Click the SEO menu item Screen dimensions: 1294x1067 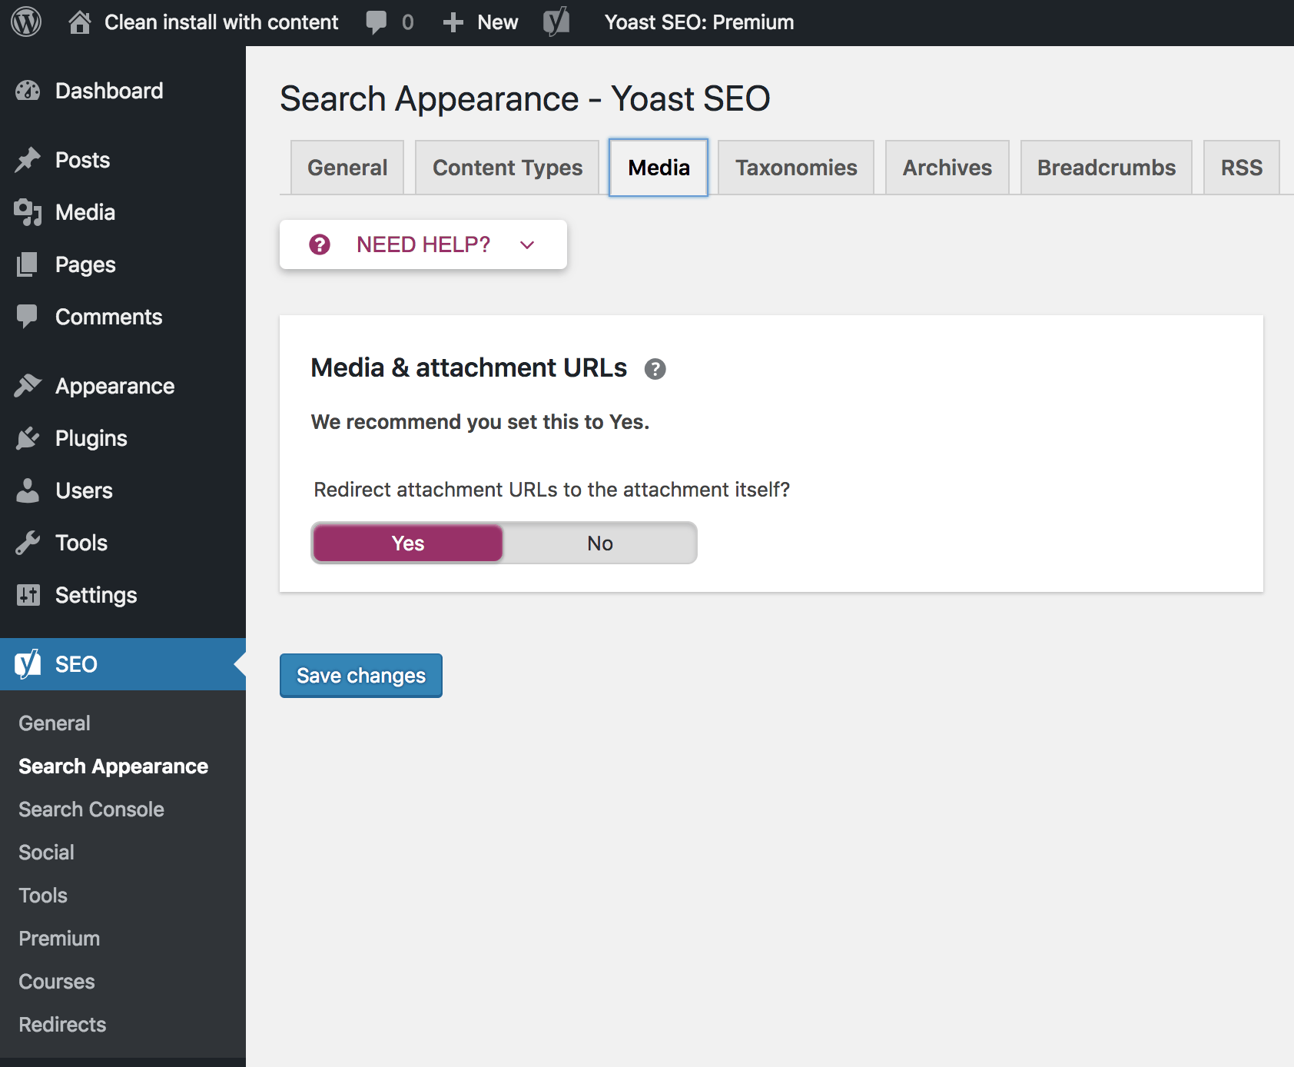pyautogui.click(x=123, y=664)
